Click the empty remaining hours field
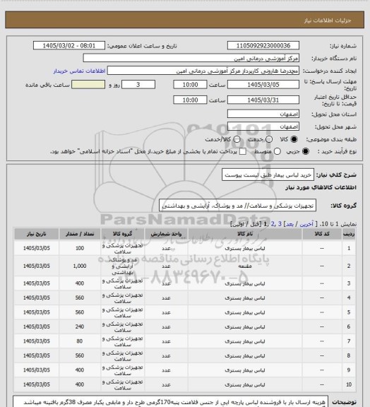Viewport: 370px width, 407px height. pos(88,85)
